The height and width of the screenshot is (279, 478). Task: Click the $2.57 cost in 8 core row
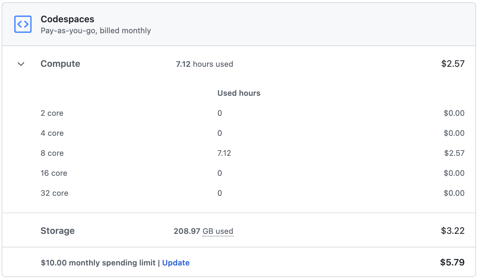(454, 153)
